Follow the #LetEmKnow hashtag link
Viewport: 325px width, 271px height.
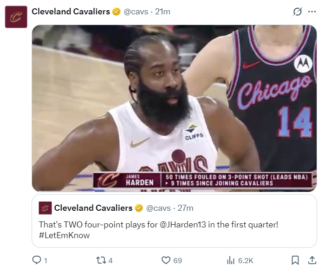click(x=64, y=235)
